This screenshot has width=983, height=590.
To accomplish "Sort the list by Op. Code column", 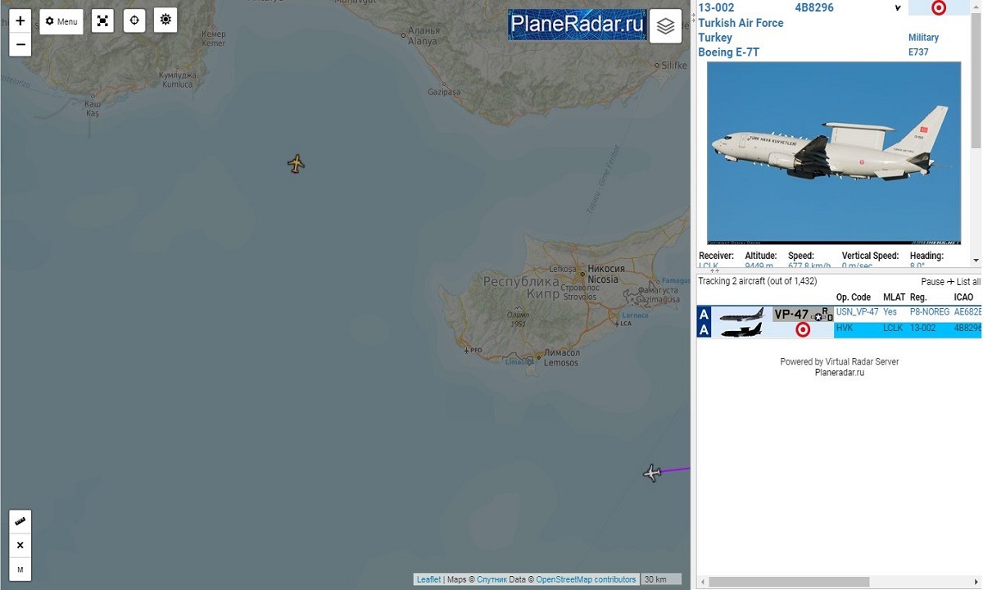I will 853,297.
